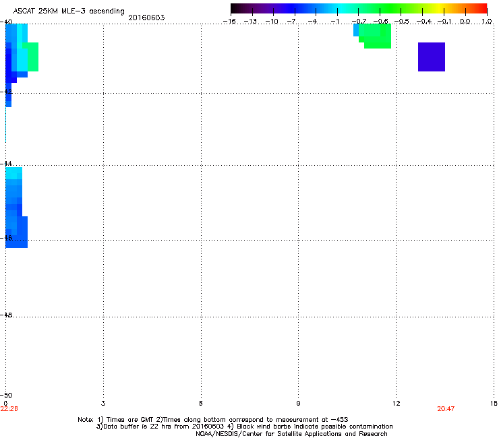Screen dimensions: 499x438
Task: Click the small light-blue cell left of green patch
Action: click(356, 30)
